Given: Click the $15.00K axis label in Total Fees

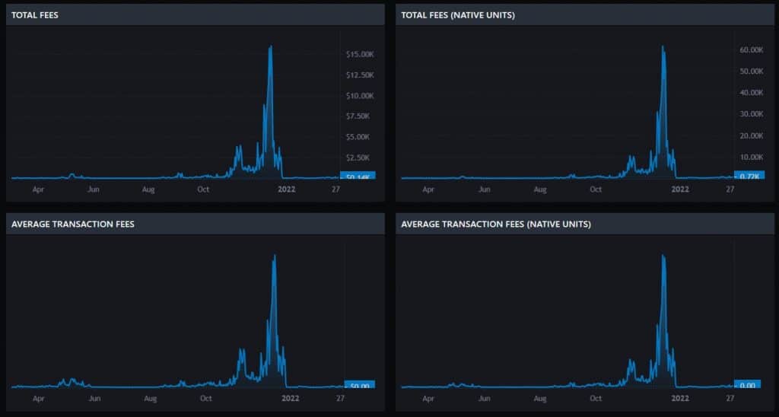Looking at the screenshot, I should point(360,54).
